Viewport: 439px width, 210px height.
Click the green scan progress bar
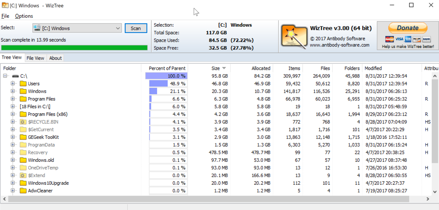pos(74,48)
